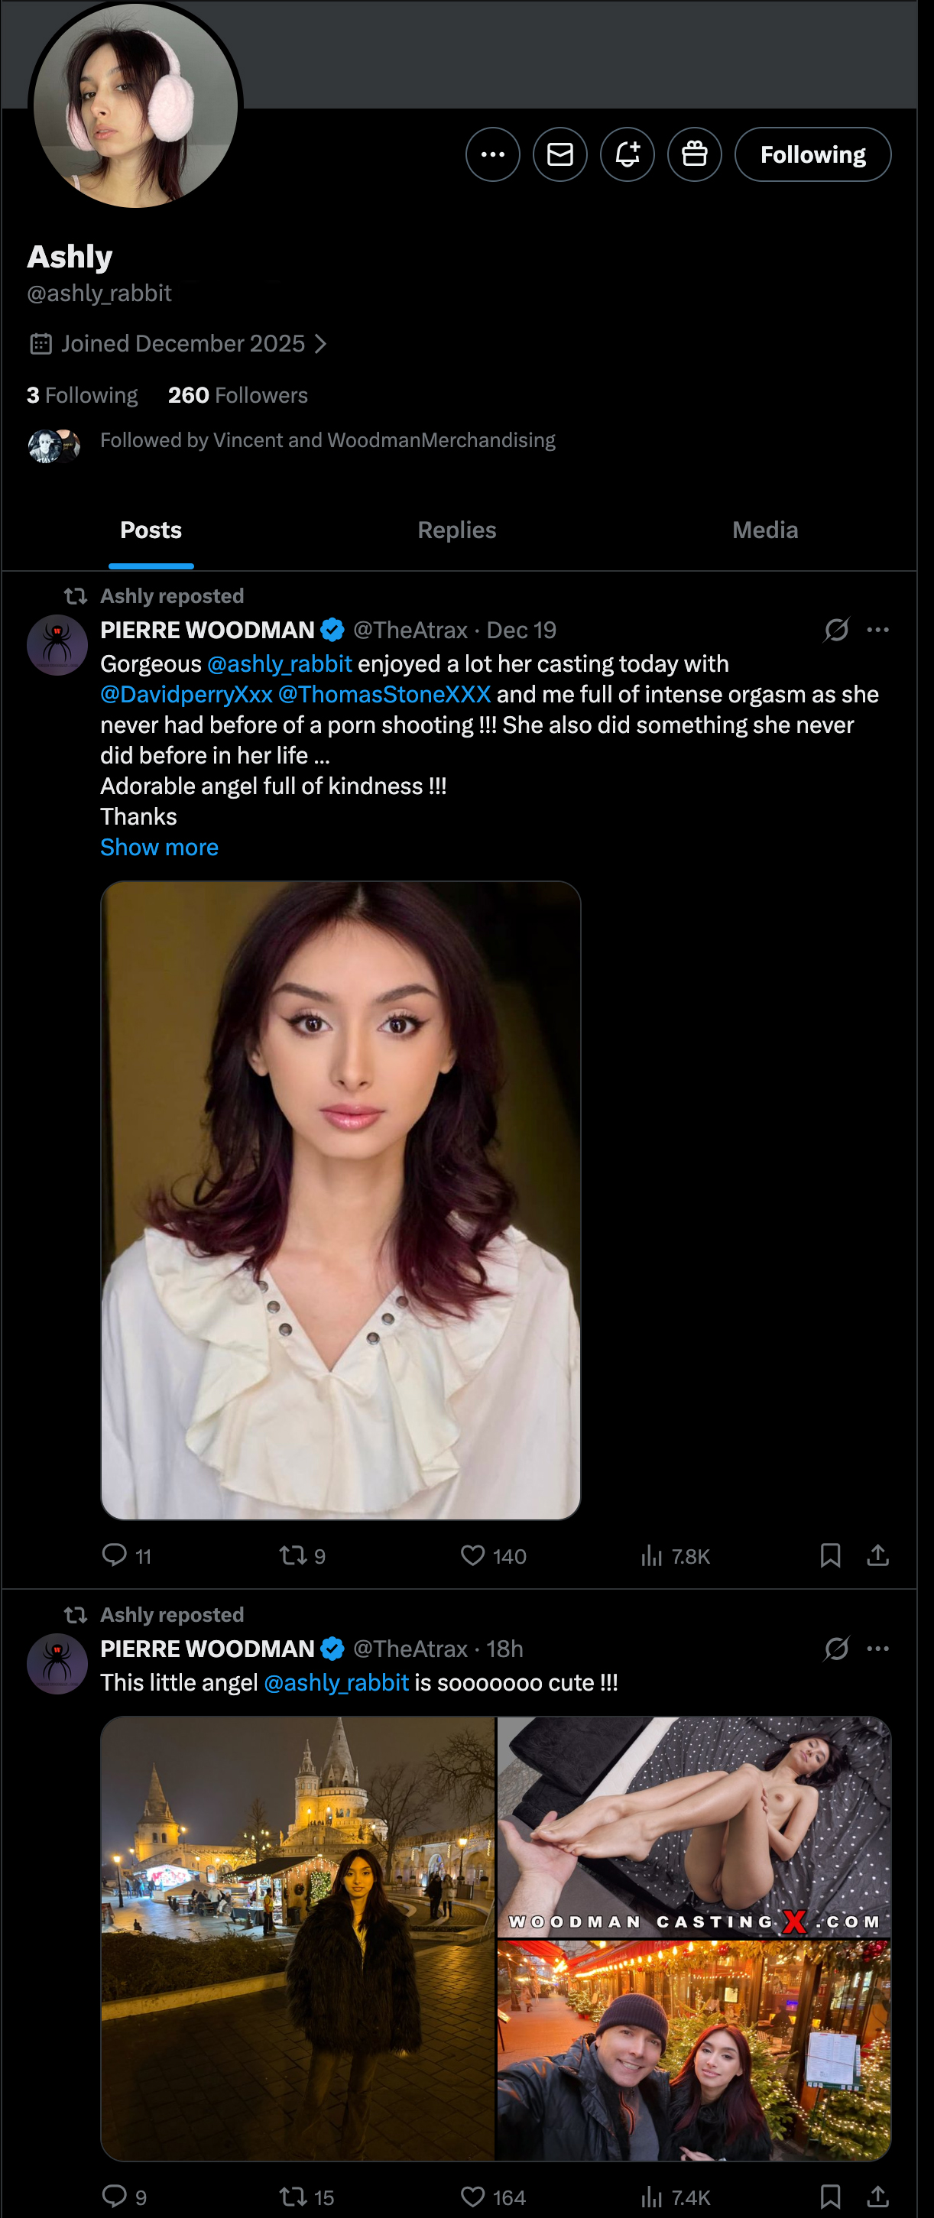Screen dimensions: 934x2218
Task: Click the envelope message icon
Action: click(x=559, y=155)
